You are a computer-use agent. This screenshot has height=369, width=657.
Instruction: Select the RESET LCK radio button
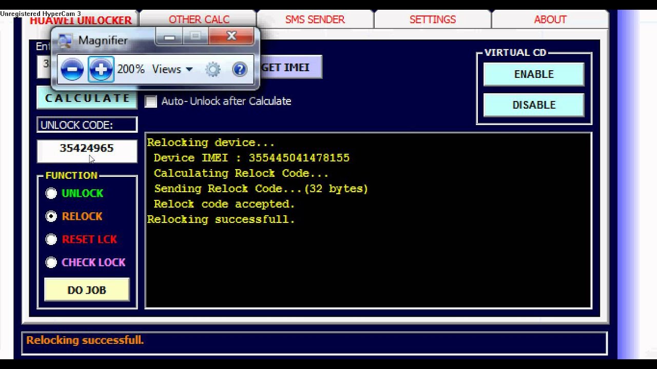pos(51,239)
